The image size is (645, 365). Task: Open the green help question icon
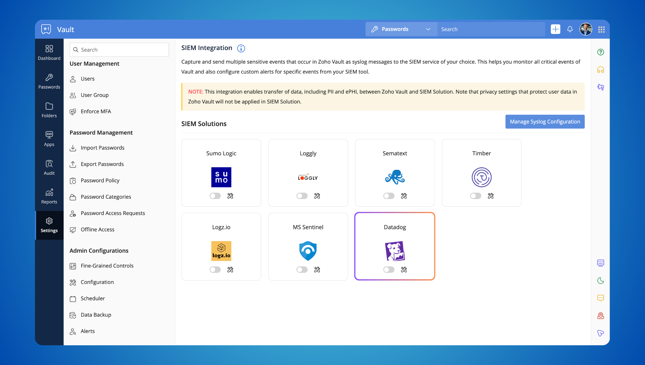(x=600, y=52)
